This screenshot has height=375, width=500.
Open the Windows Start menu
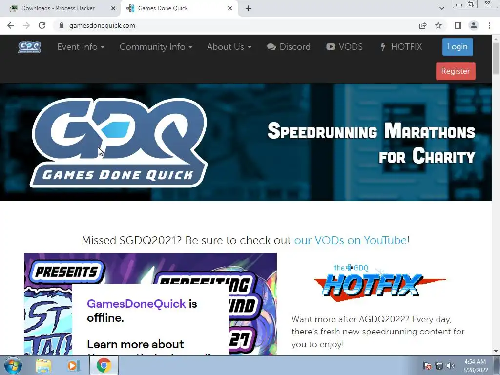(13, 365)
